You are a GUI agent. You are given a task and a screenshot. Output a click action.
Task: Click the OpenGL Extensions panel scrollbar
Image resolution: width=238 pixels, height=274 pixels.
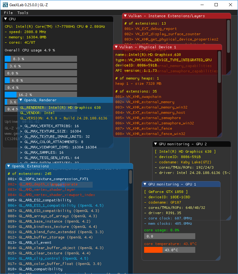click(x=130, y=177)
